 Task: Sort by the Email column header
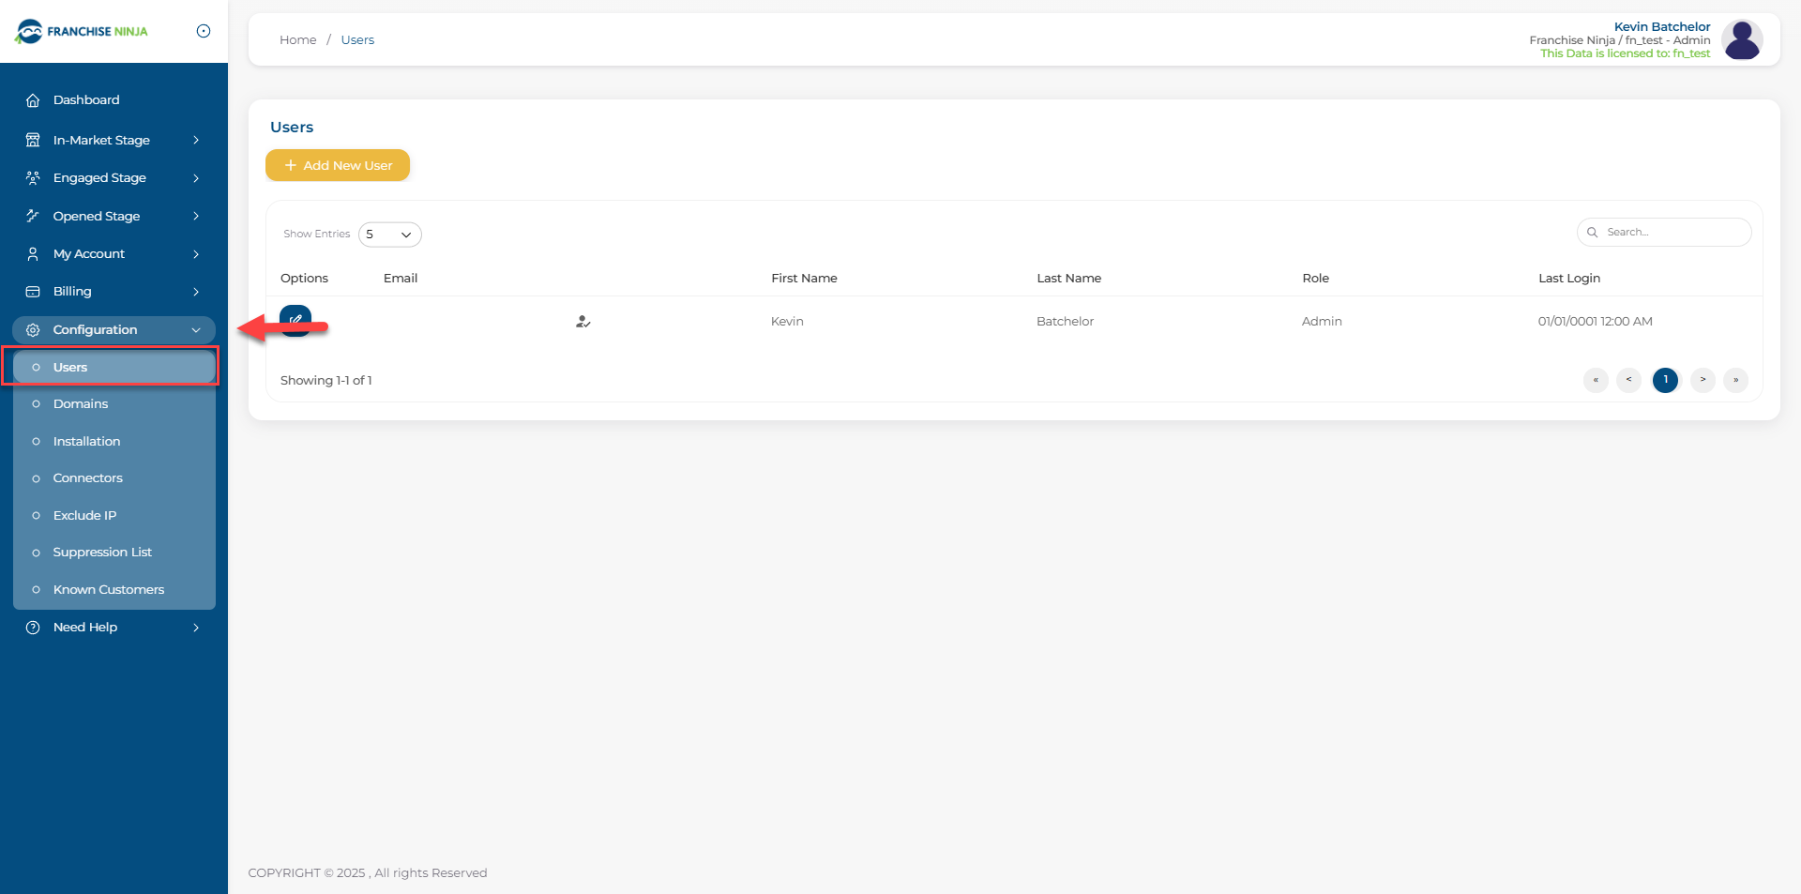tap(401, 279)
